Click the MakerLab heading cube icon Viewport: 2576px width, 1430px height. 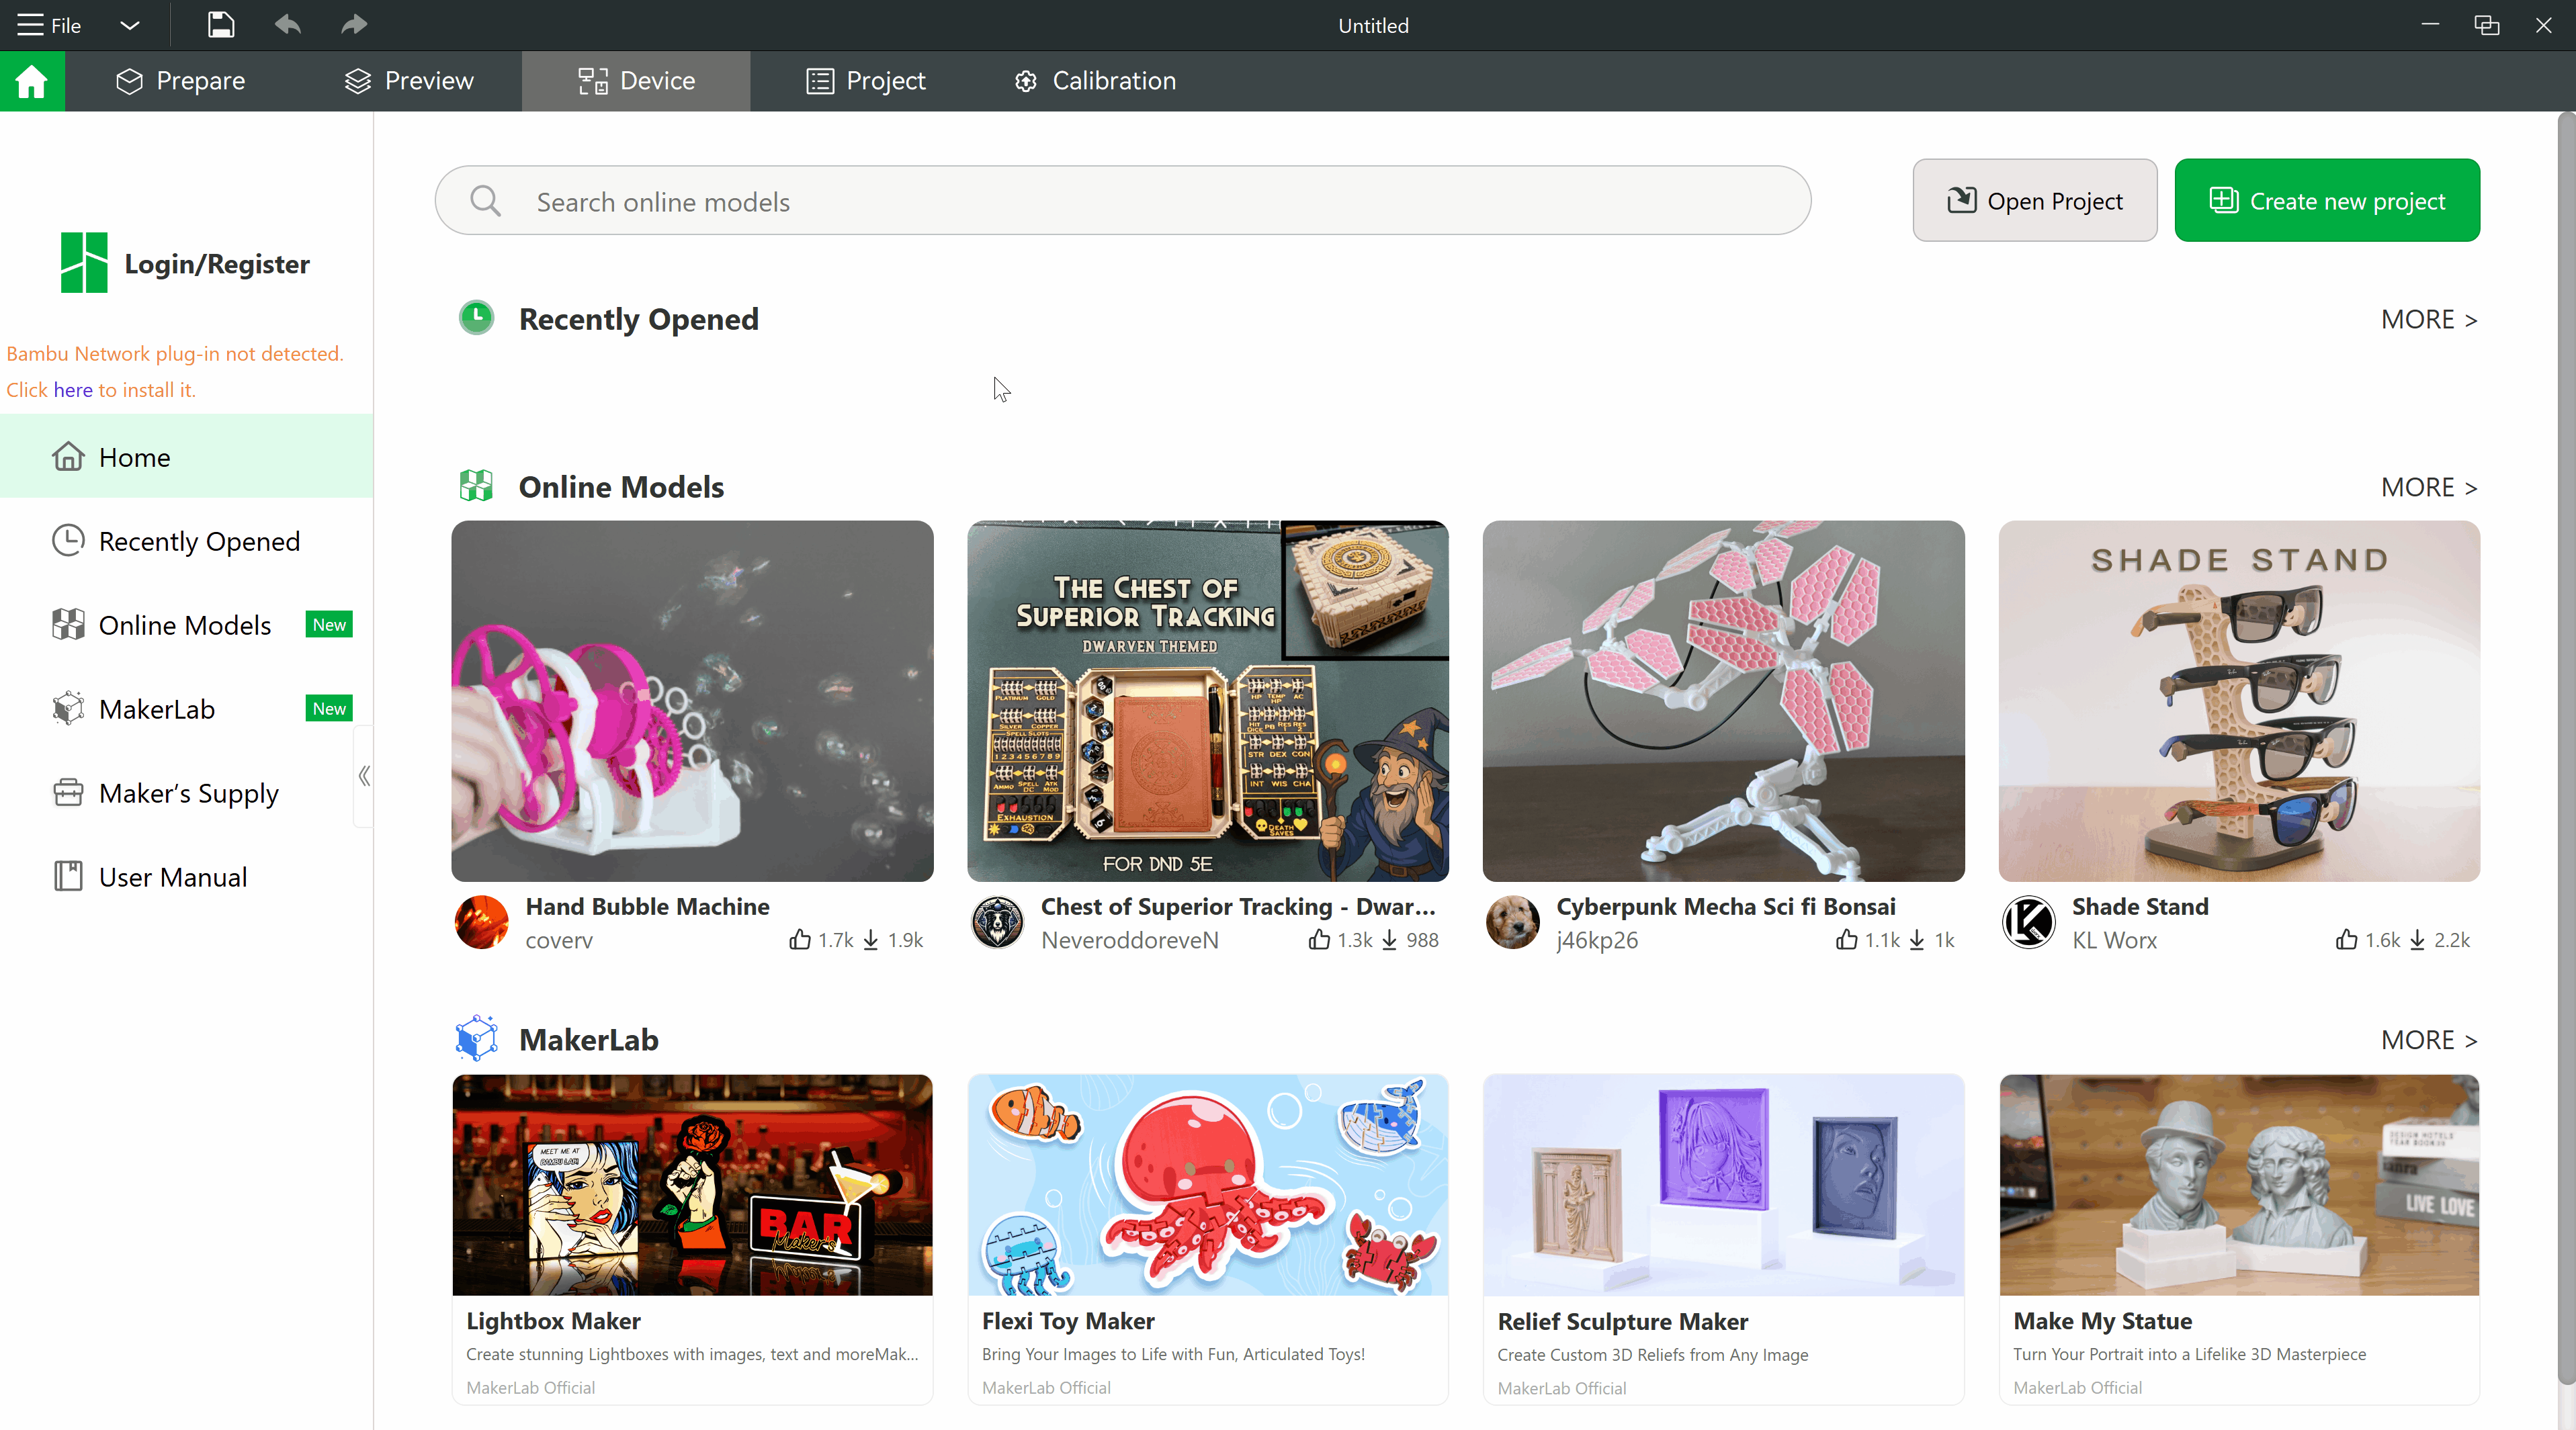tap(477, 1038)
